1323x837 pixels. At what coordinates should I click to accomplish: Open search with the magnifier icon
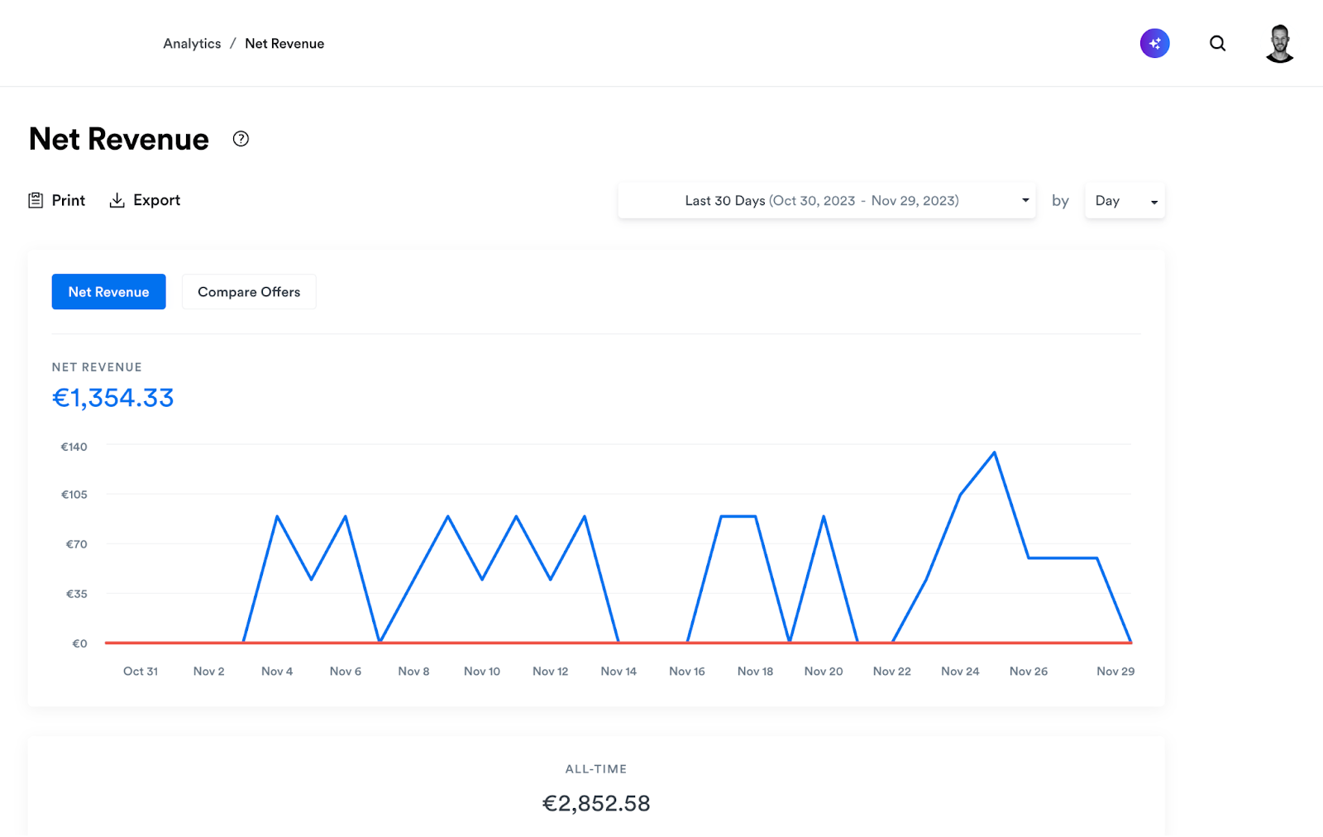(x=1217, y=43)
